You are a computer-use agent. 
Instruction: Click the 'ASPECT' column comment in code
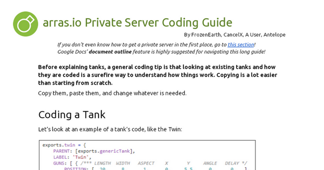pos(146,163)
